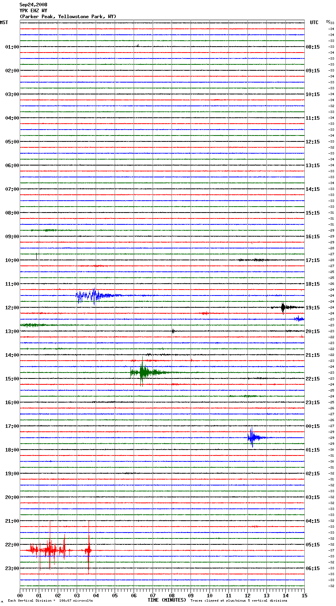The width and height of the screenshot is (336, 606).
Task: Click the -37 DC offset value
Action: 332,550
